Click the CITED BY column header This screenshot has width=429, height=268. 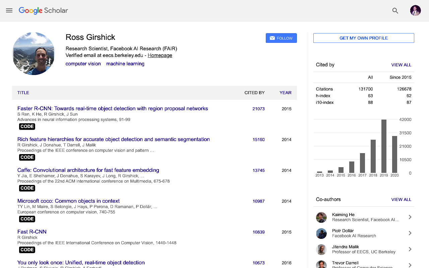coord(254,93)
